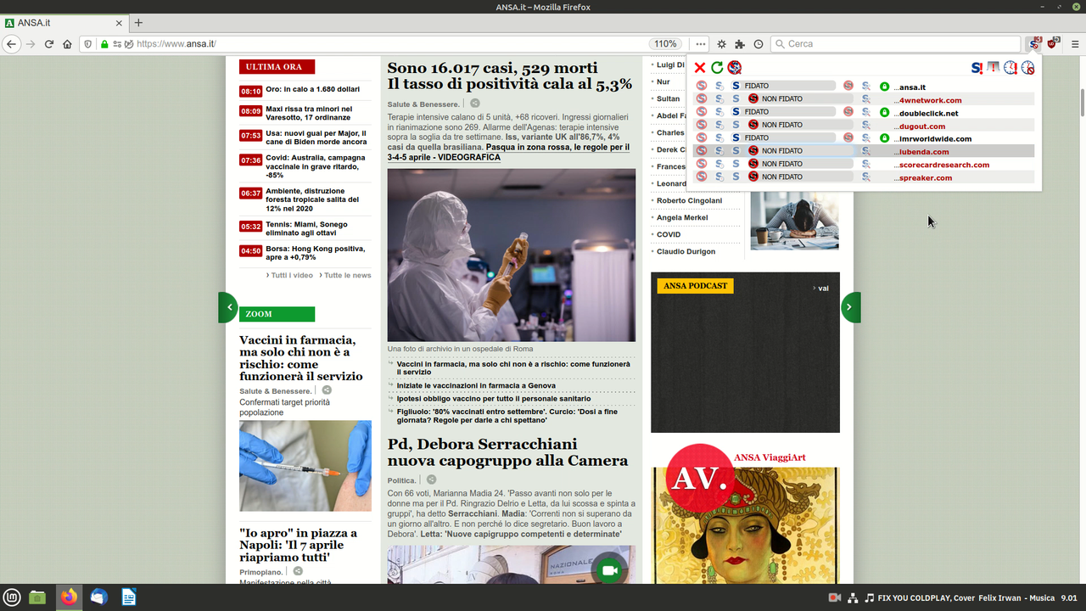This screenshot has width=1086, height=611.
Task: Open a new tab with plus button
Action: click(x=138, y=23)
